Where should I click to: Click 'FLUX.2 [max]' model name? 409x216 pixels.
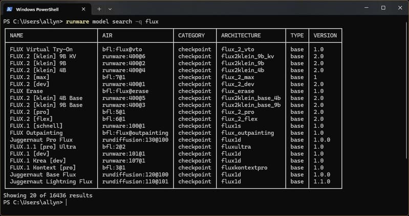point(30,77)
